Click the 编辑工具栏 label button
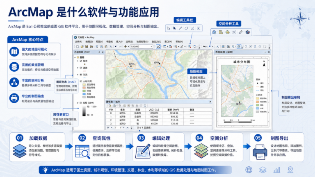The height and width of the screenshot is (177, 315). (x=185, y=20)
